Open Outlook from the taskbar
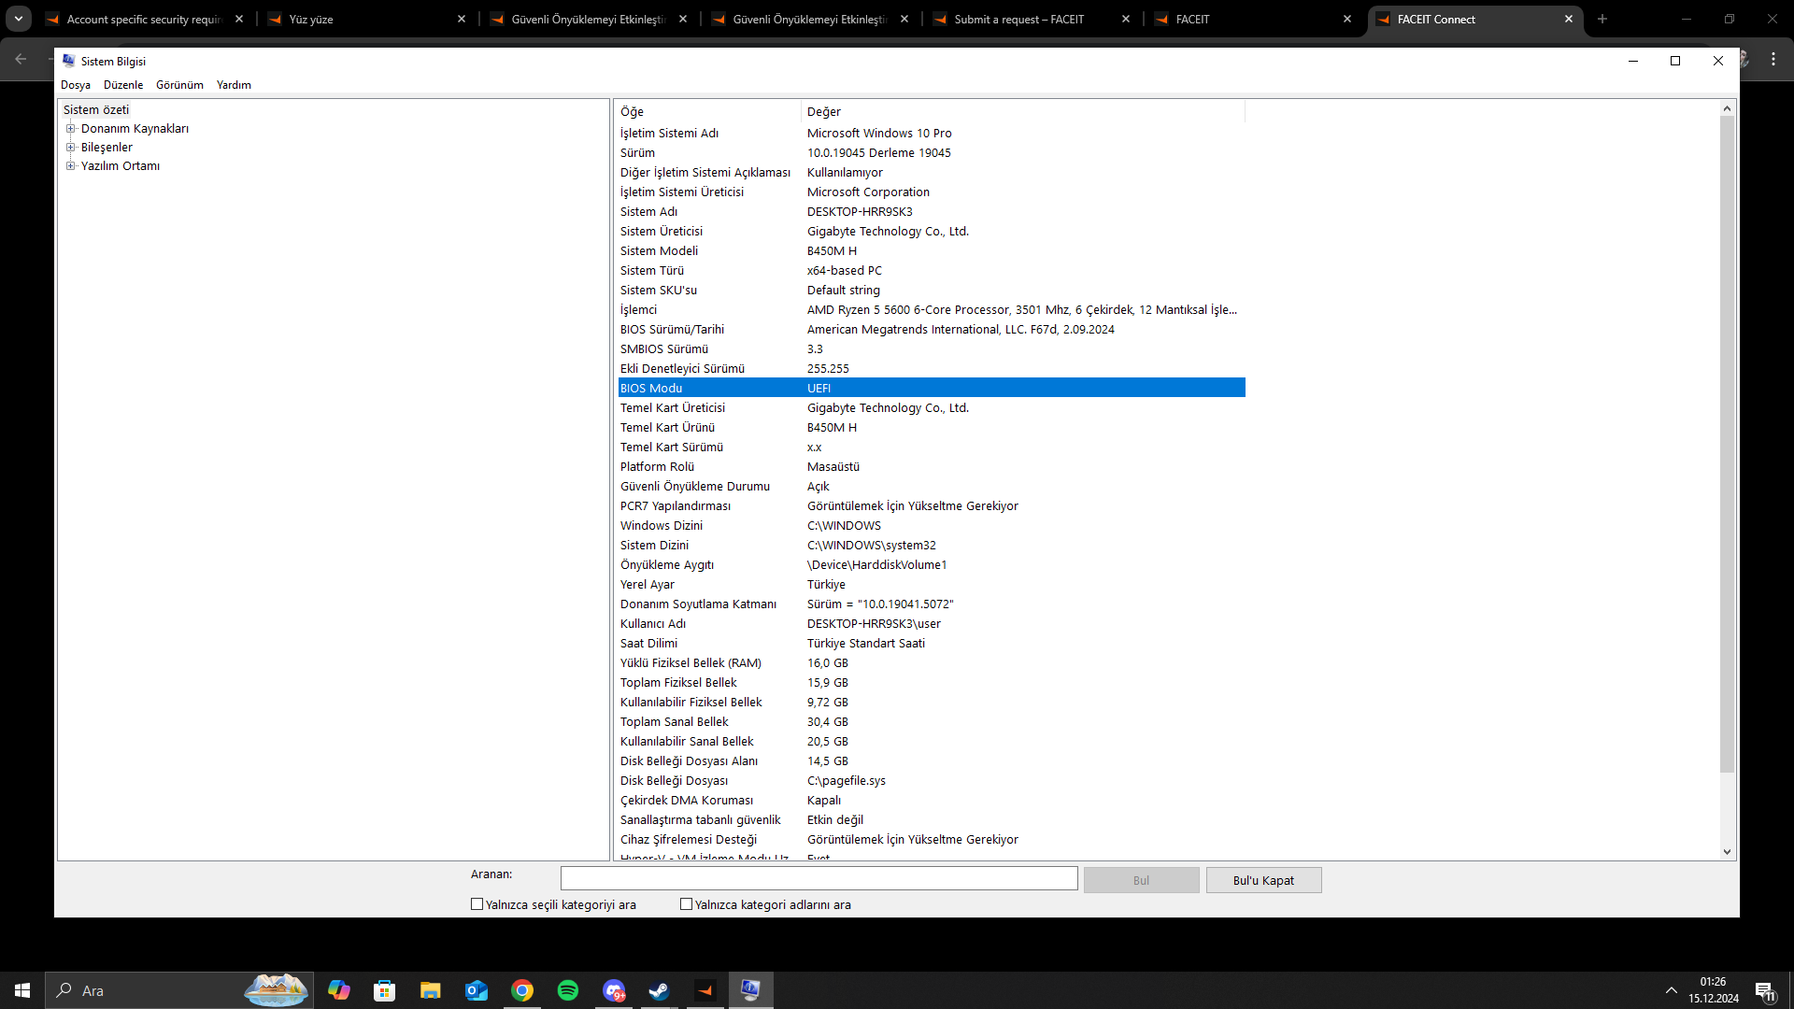Screen dimensions: 1794x1009 click(x=477, y=990)
